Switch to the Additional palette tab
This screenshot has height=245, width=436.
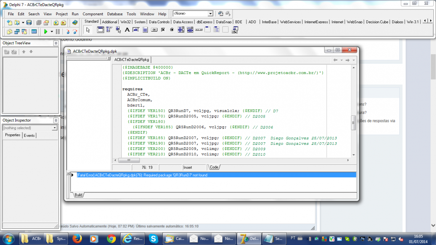109,22
